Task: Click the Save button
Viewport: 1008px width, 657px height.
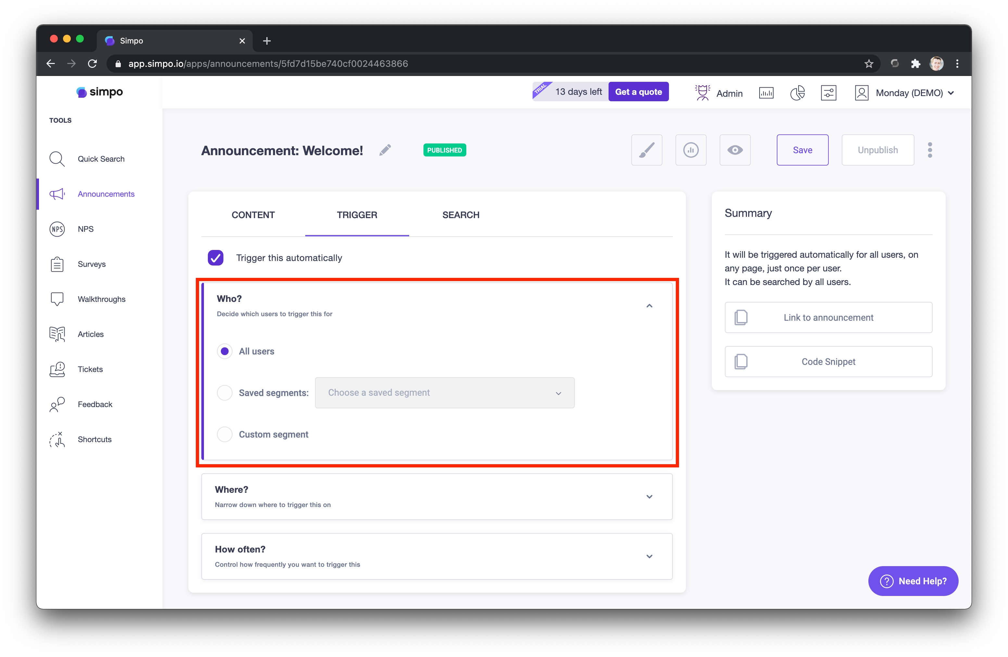Action: [x=802, y=150]
